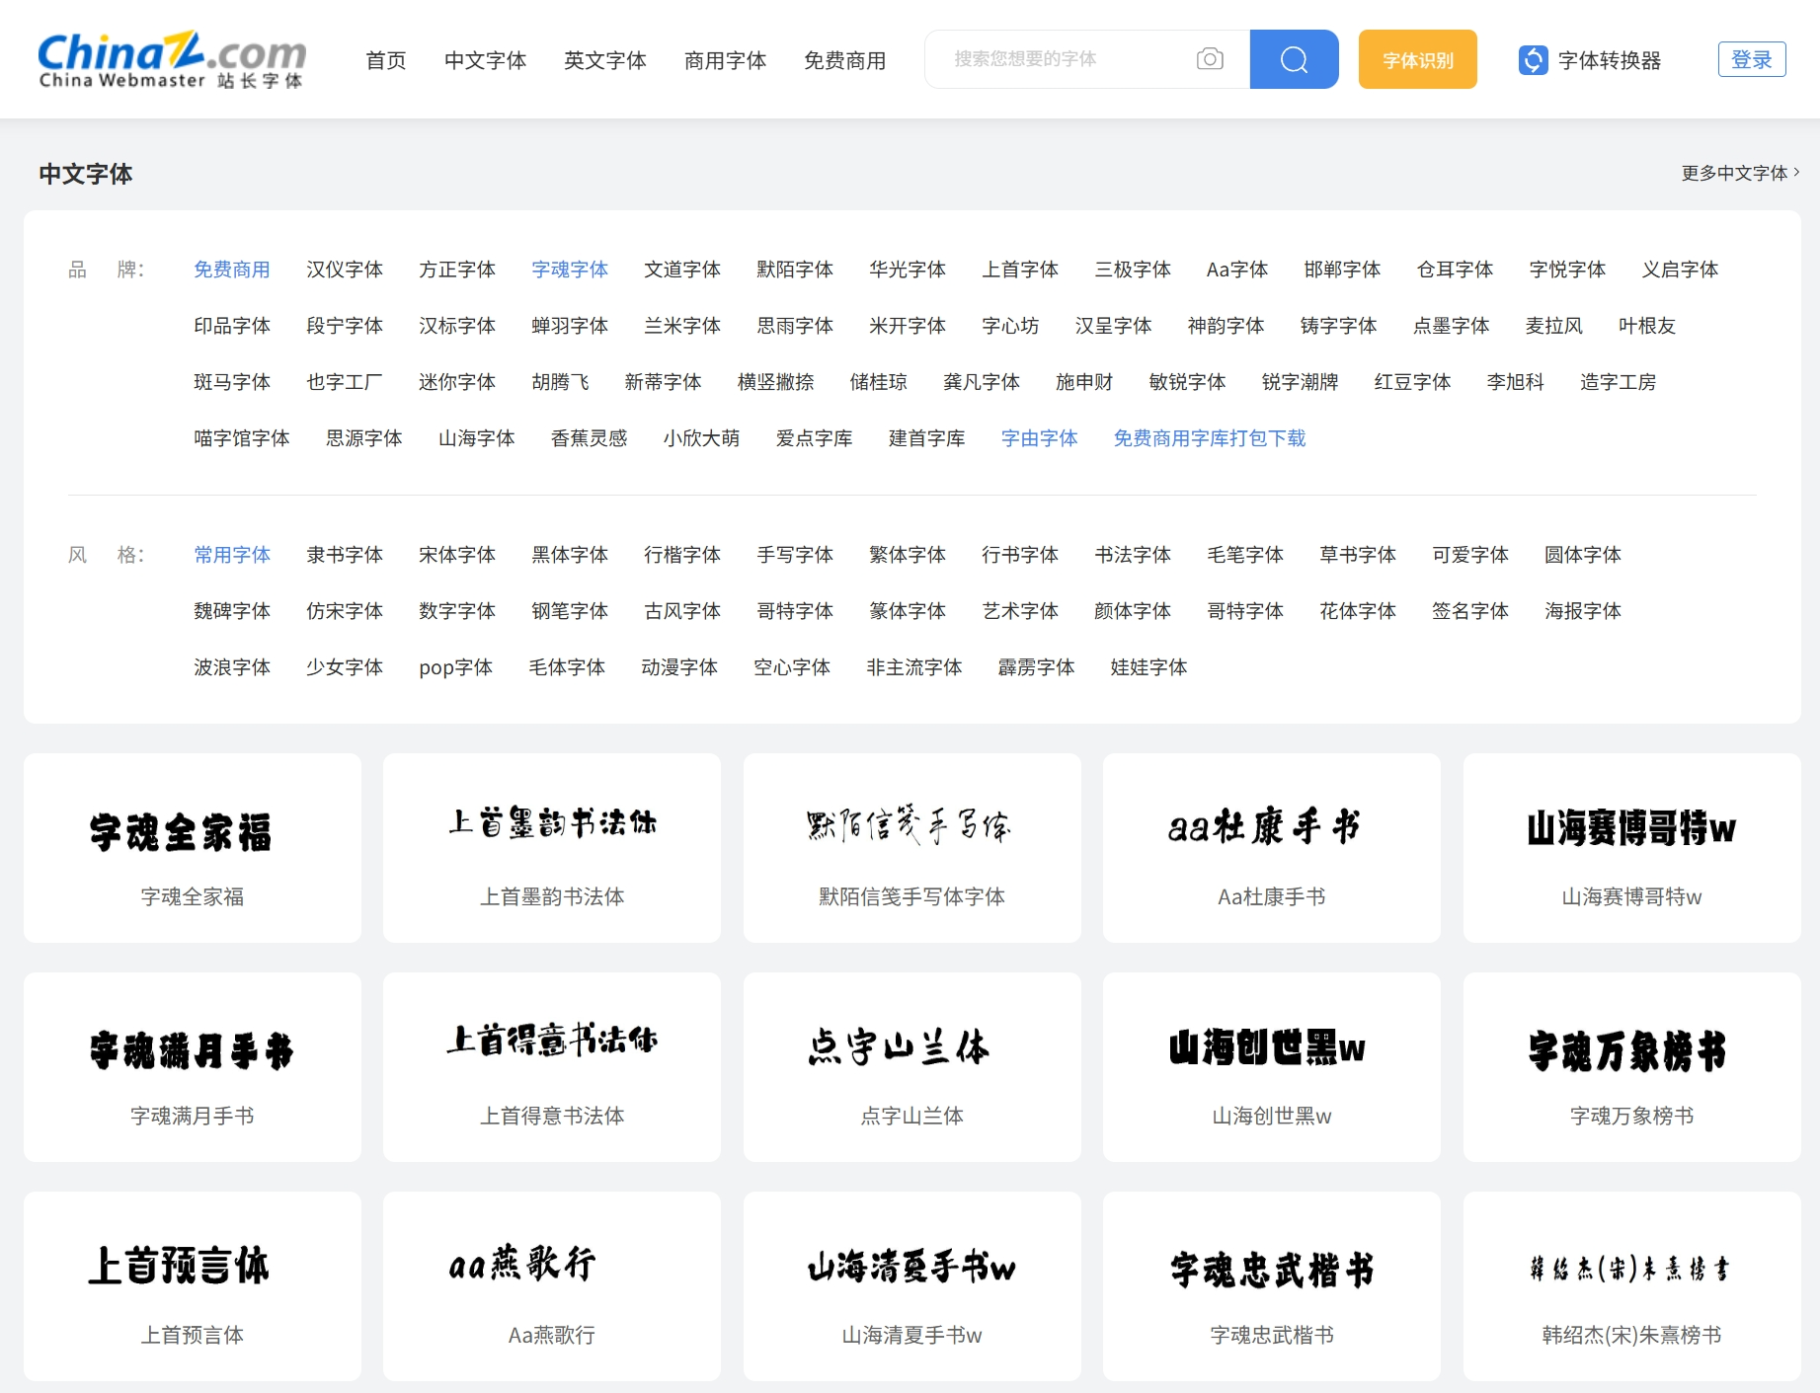
Task: Open the yellow 字体识别 font recognition tool
Action: coord(1416,59)
